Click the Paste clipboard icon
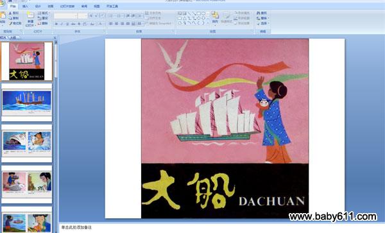The width and height of the screenshot is (385, 233). (x=3, y=15)
